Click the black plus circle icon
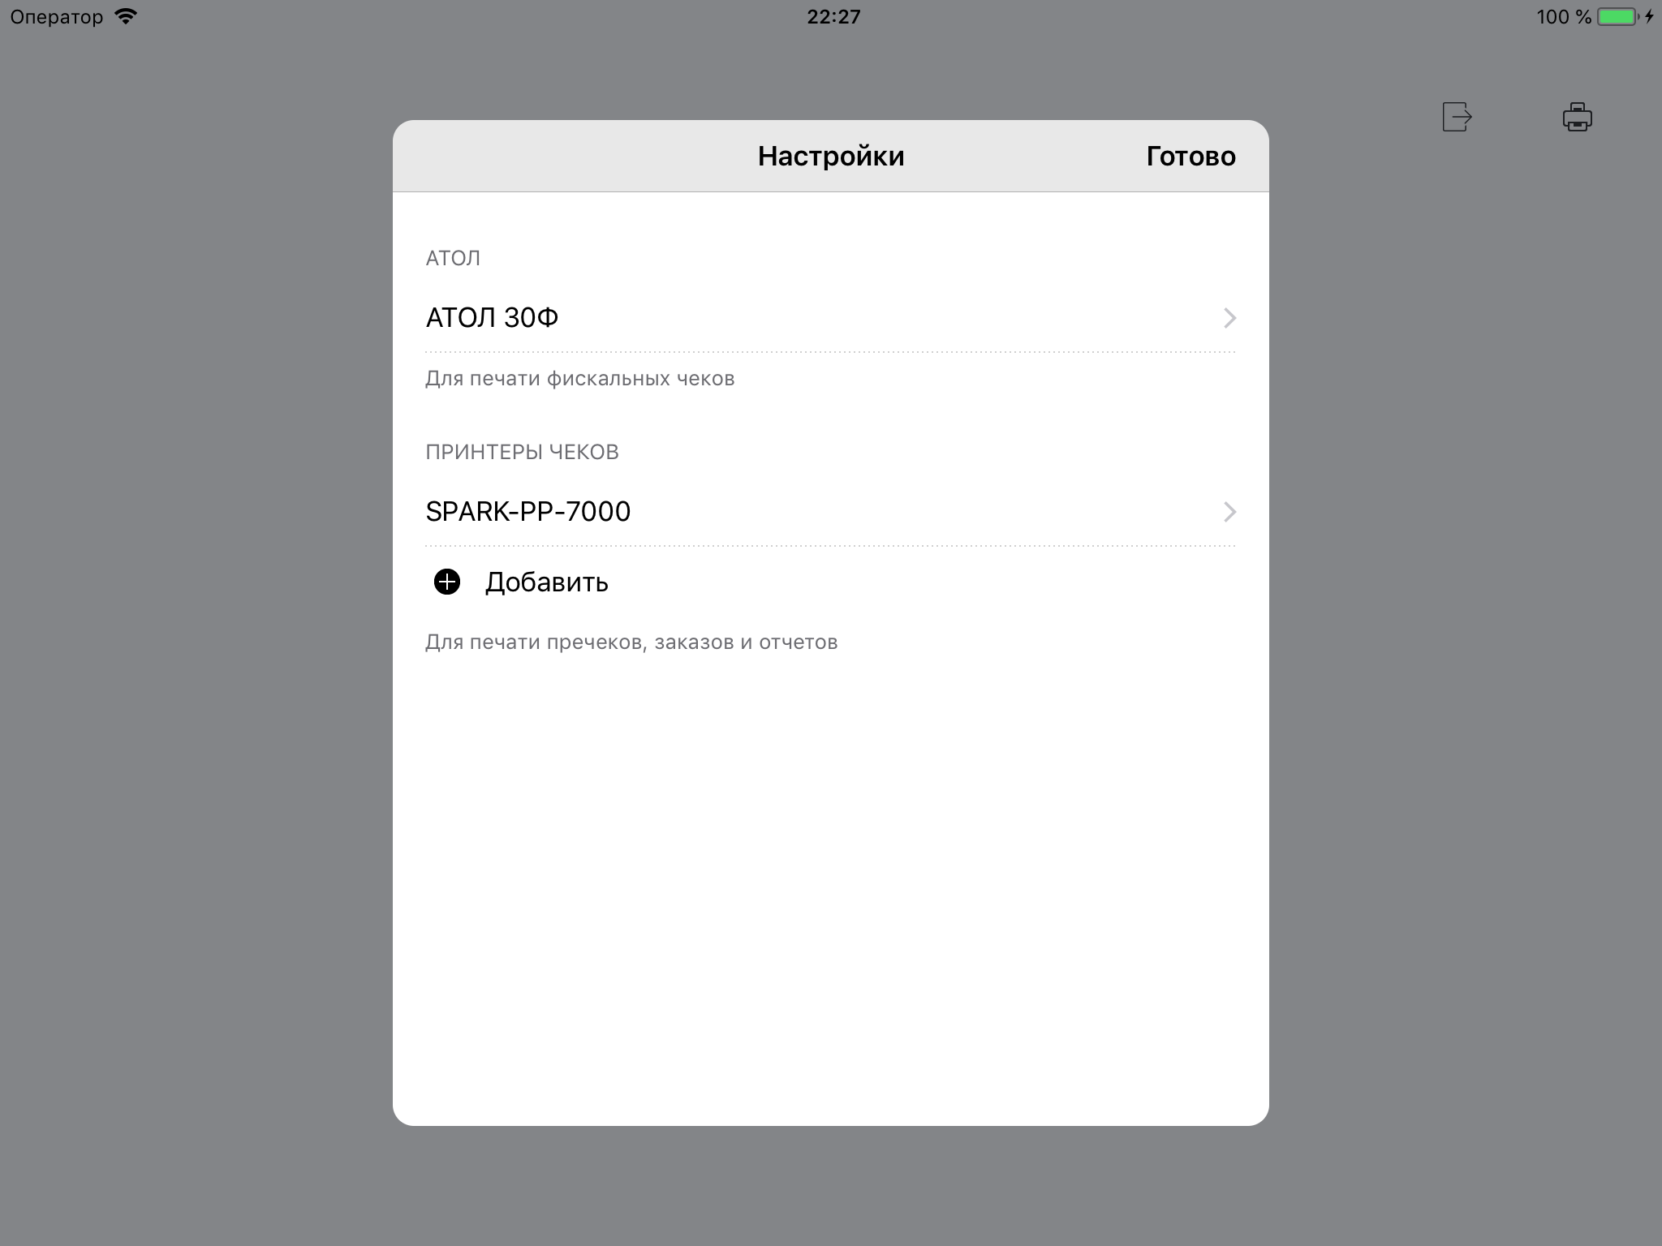Viewport: 1662px width, 1246px height. [447, 582]
